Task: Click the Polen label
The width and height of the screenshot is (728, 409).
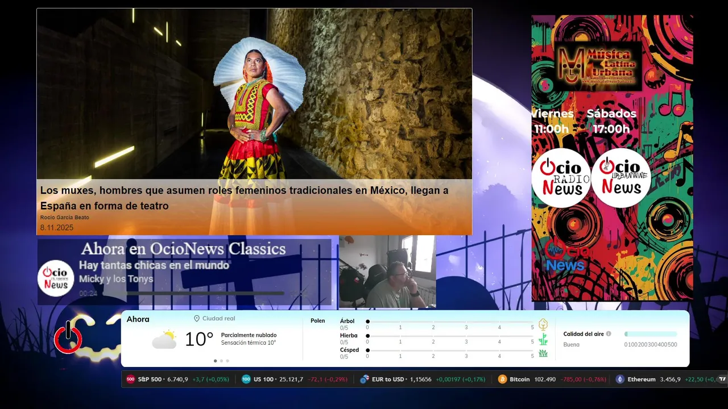Action: [x=318, y=321]
